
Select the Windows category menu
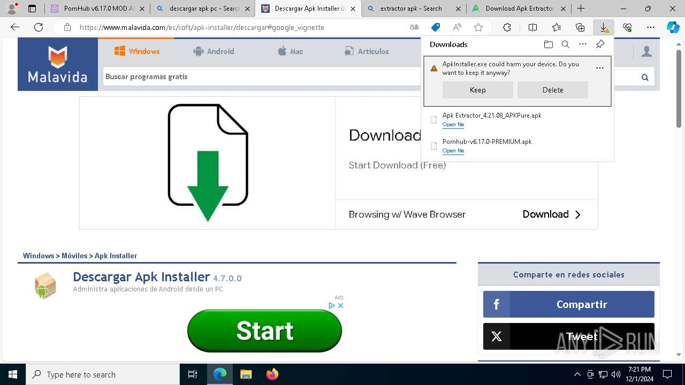[137, 51]
